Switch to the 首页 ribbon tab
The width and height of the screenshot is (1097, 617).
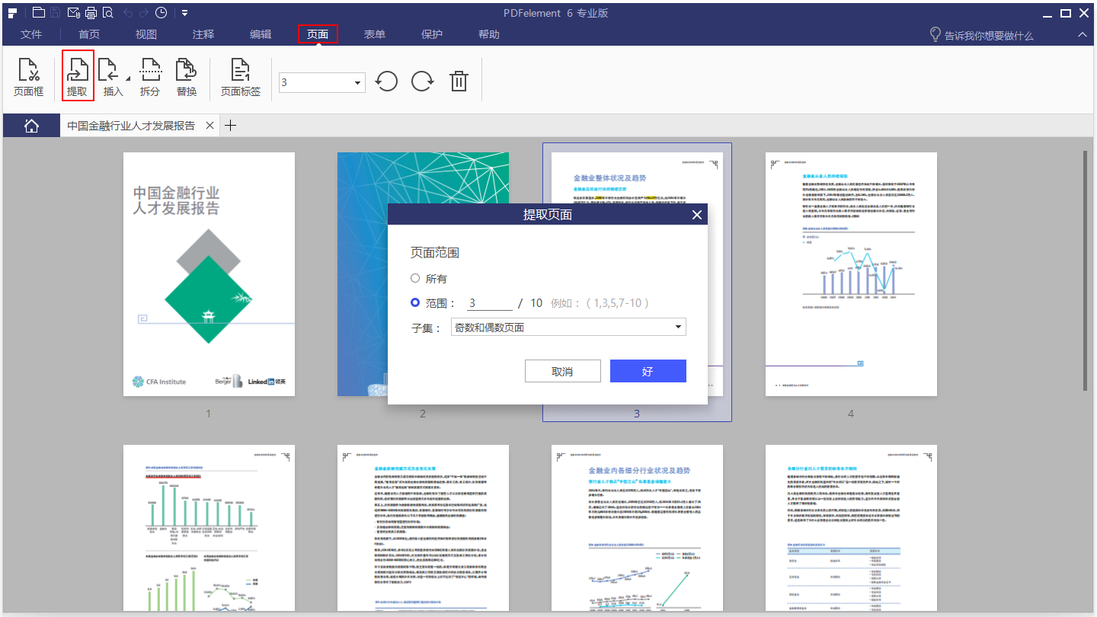tap(89, 34)
